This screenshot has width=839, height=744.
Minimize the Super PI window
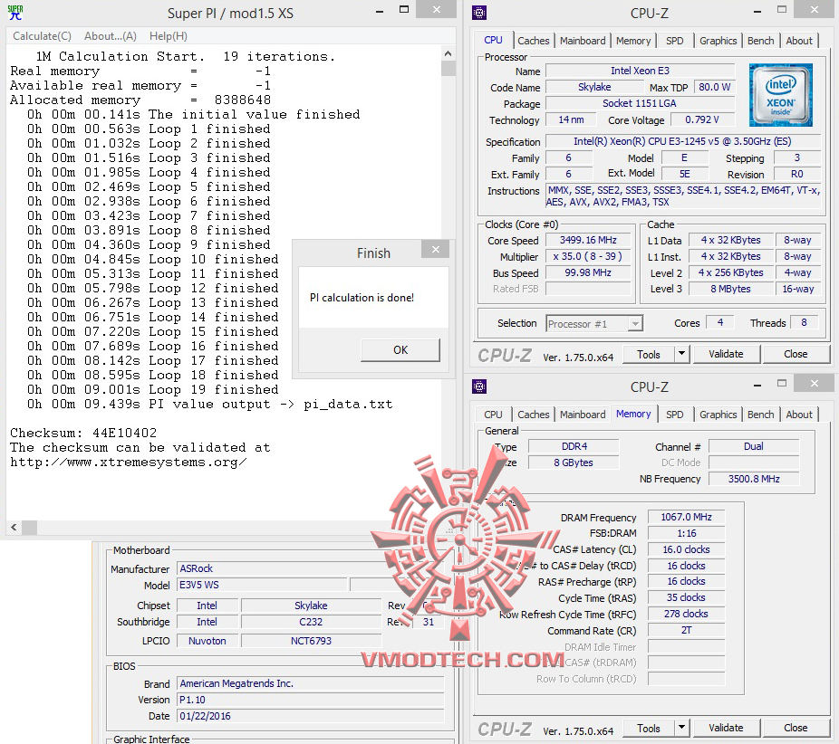[380, 11]
